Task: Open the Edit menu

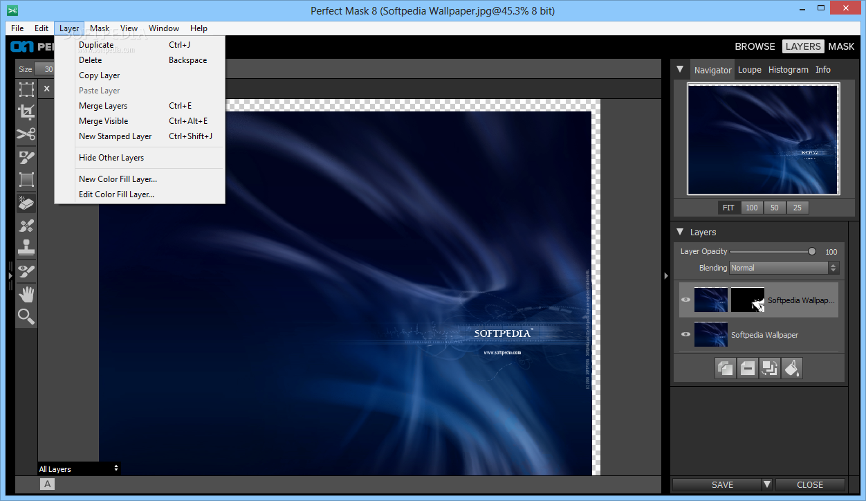Action: 42,28
